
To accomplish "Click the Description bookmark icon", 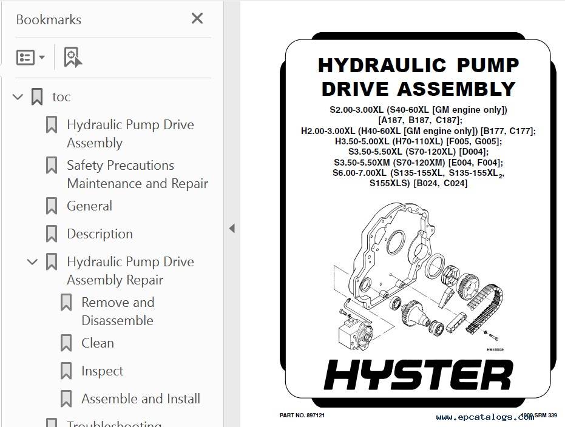I will coord(52,234).
